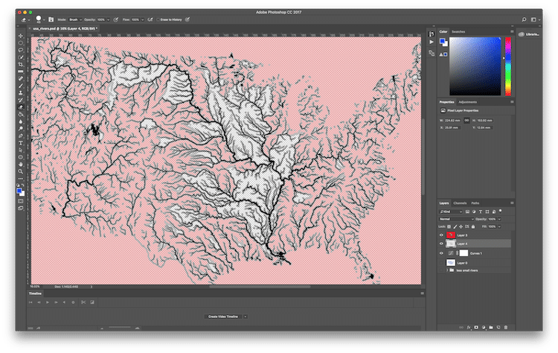The width and height of the screenshot is (558, 353).
Task: Open the Normal blend mode dropdown
Action: 456,219
